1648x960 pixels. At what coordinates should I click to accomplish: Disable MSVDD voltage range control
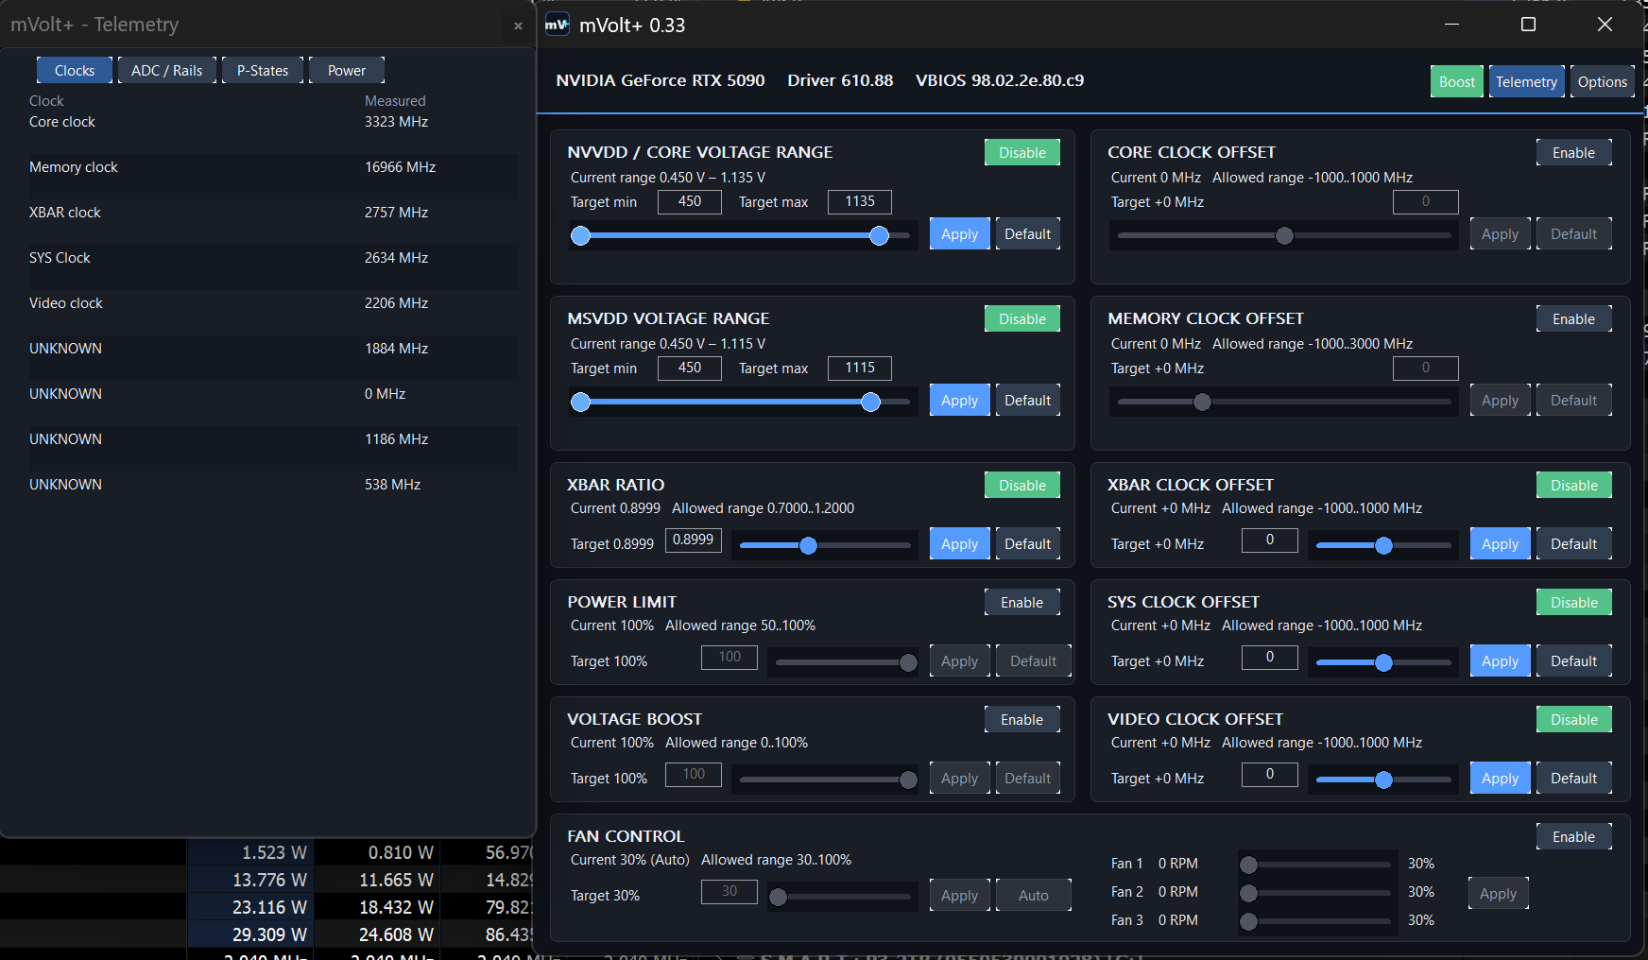tap(1022, 319)
